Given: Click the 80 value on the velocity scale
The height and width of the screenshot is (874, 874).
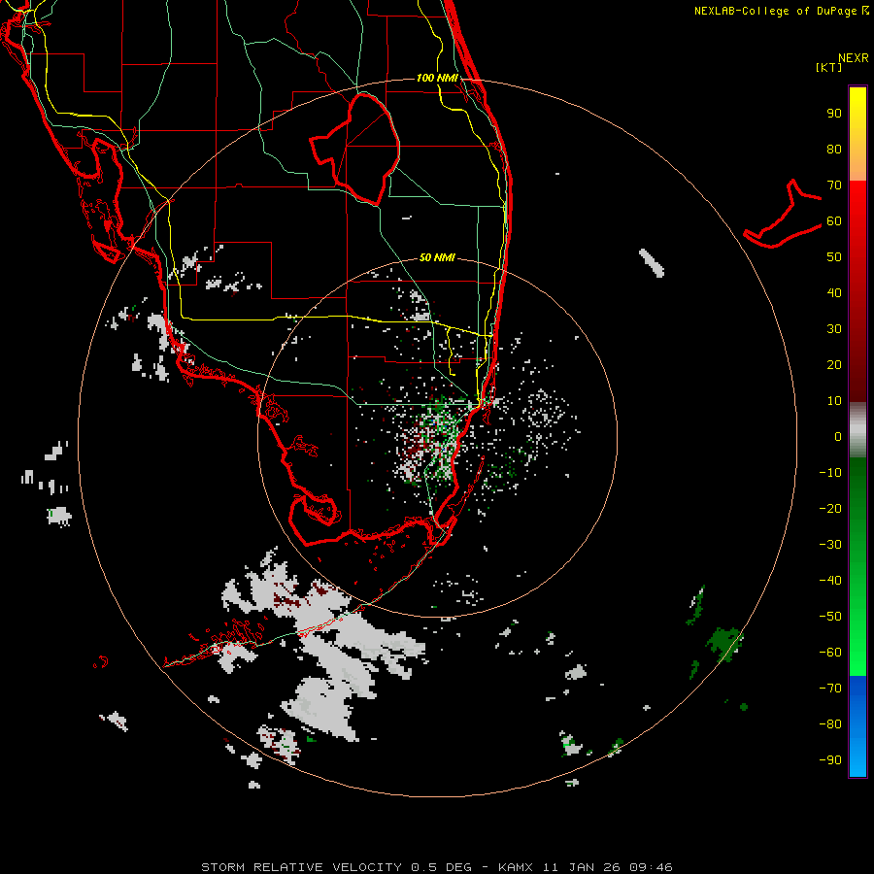Looking at the screenshot, I should coord(834,150).
